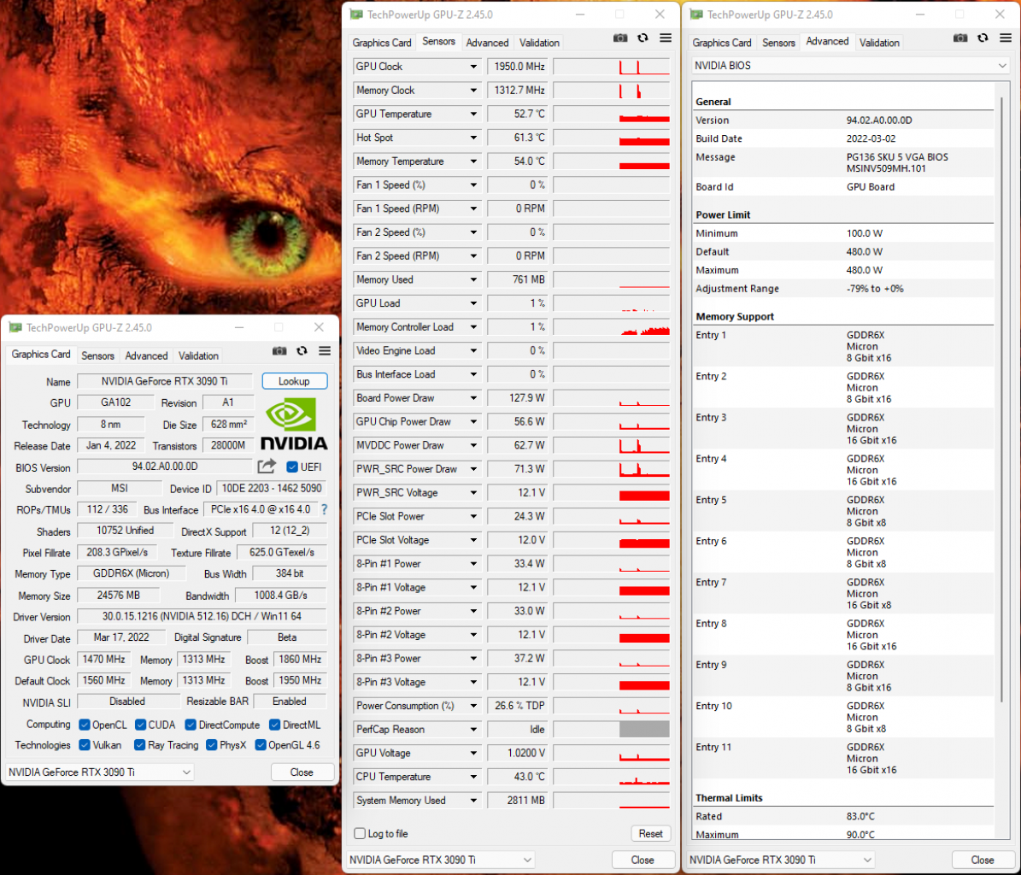Click screenshot camera icon in Graphics Card window

point(279,351)
